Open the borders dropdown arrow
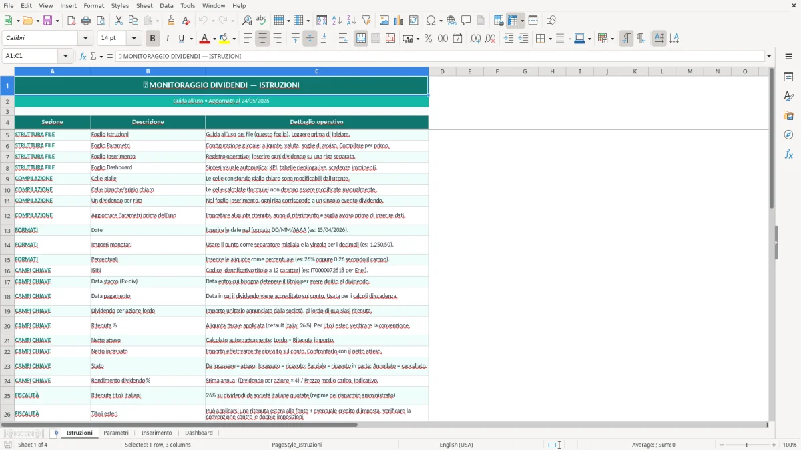801x450 pixels. 550,39
